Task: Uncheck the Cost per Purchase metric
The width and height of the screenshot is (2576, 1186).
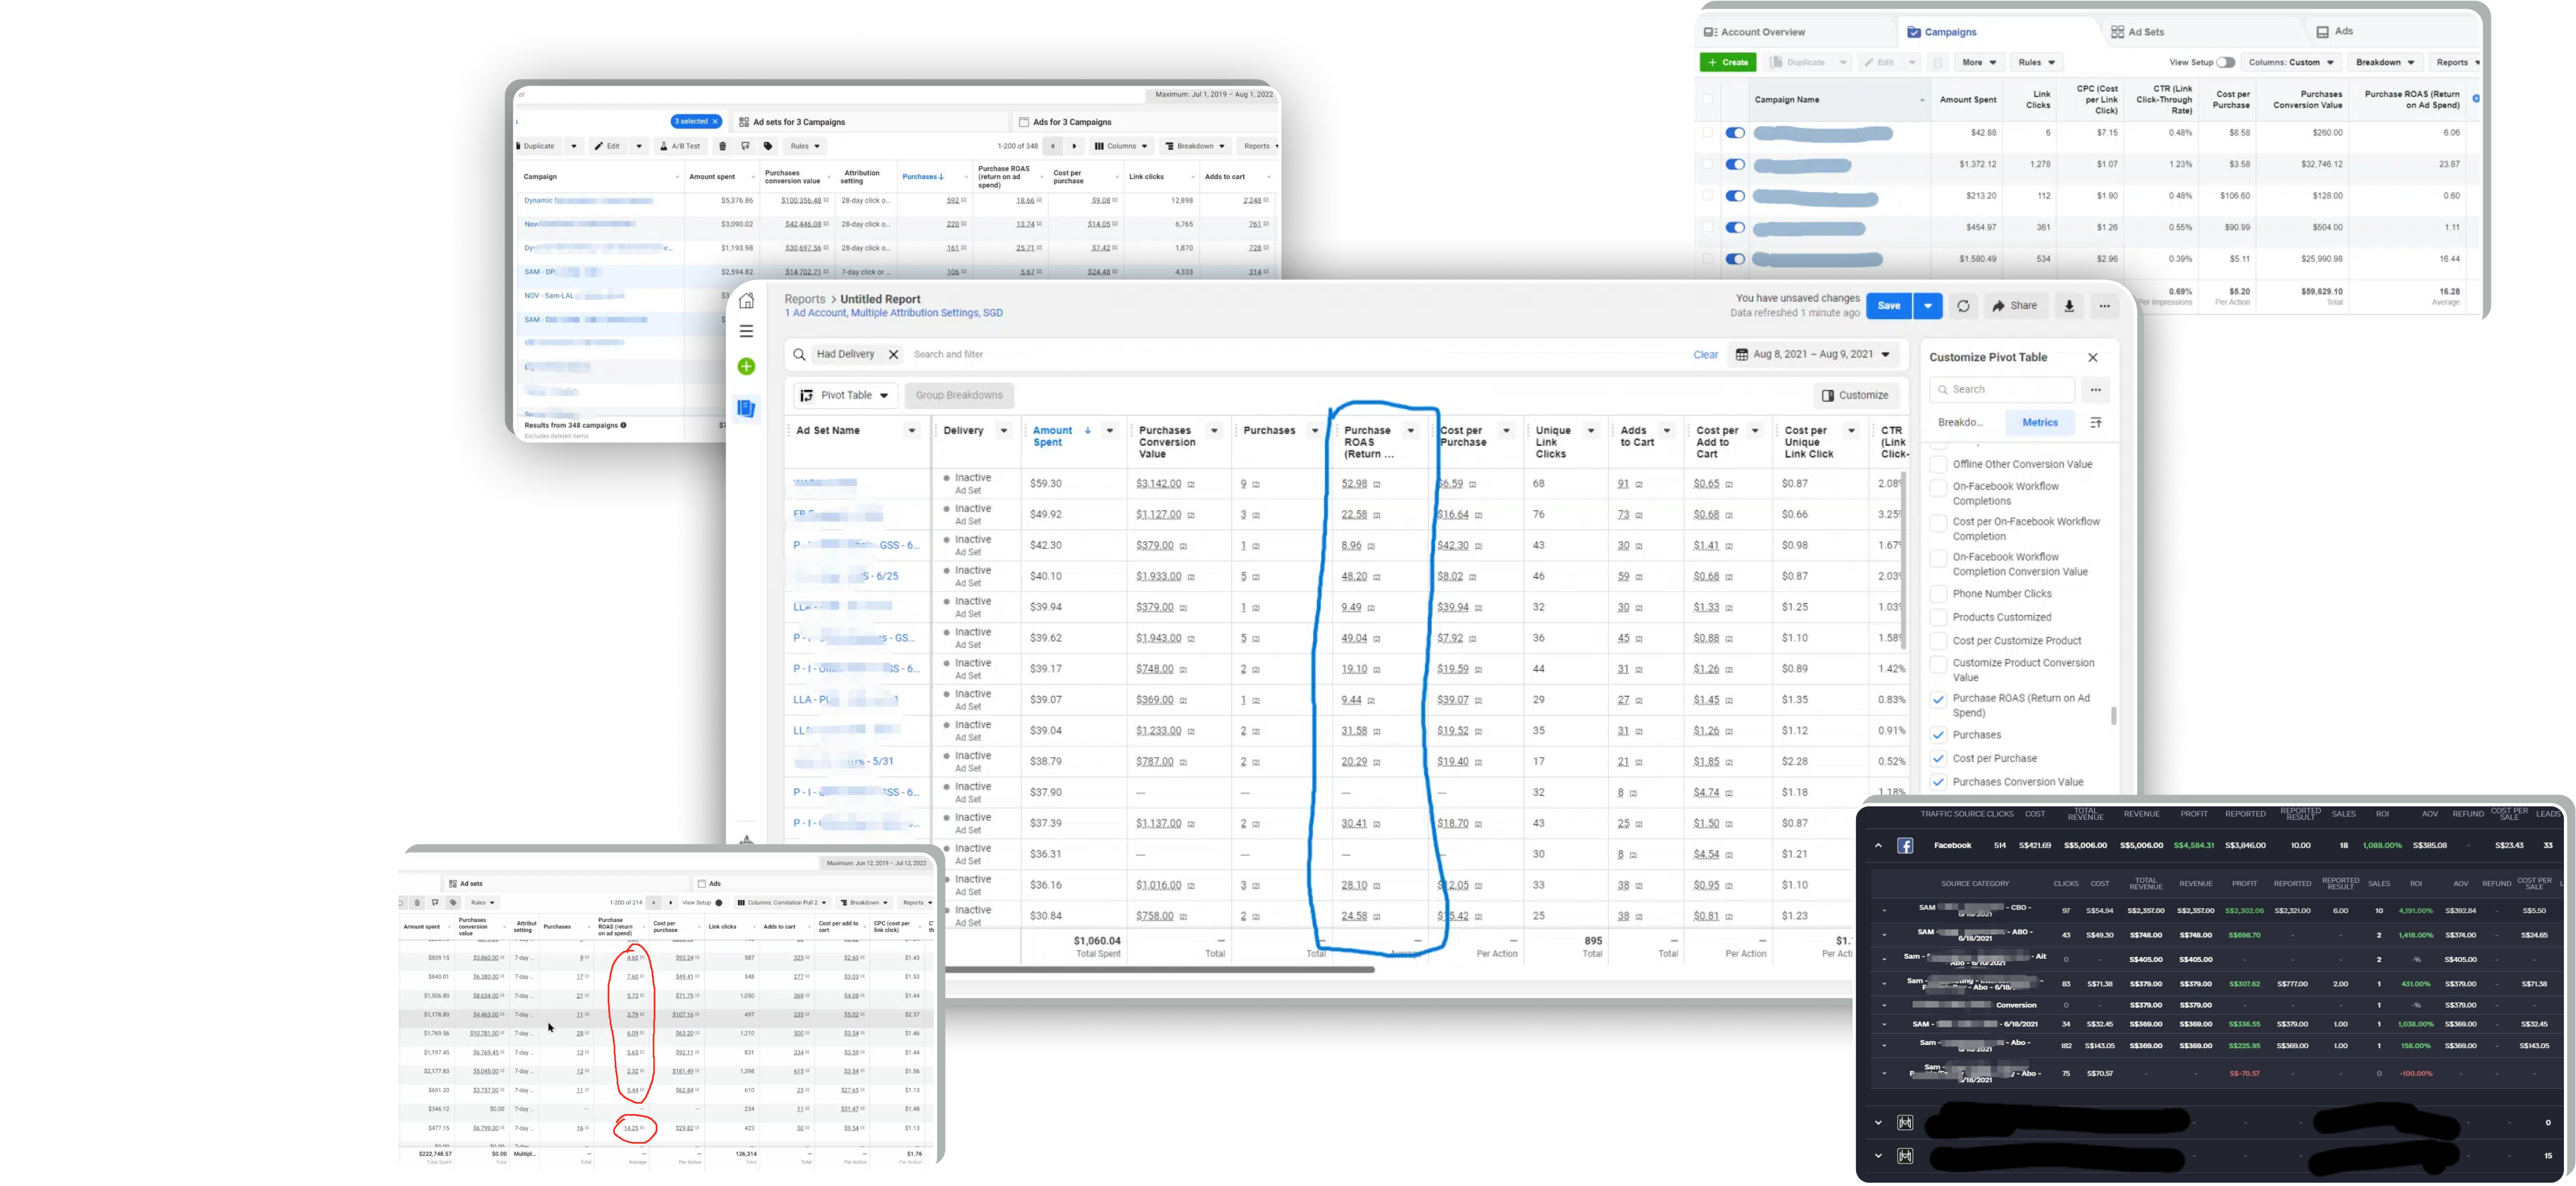Action: coord(1938,758)
